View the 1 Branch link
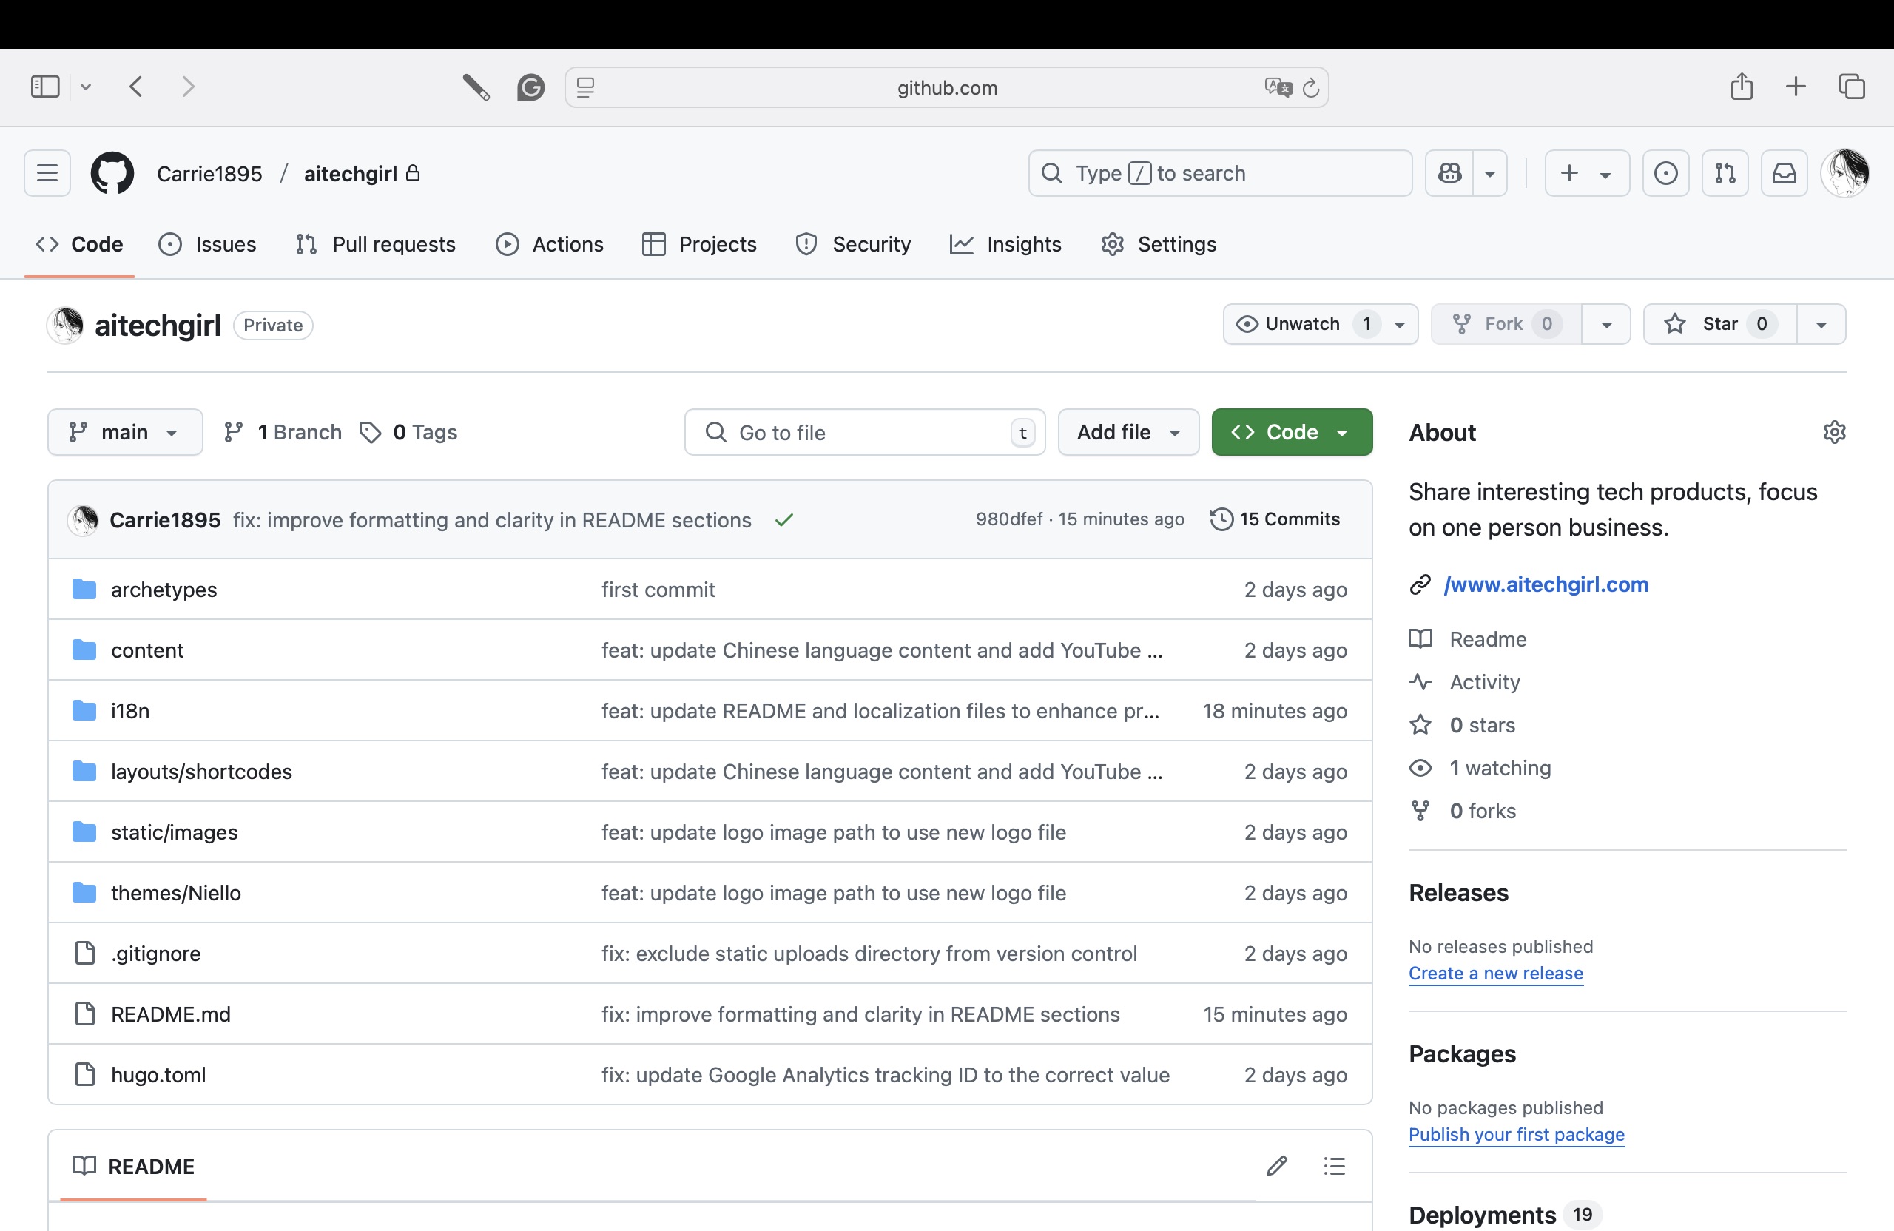 [x=283, y=432]
